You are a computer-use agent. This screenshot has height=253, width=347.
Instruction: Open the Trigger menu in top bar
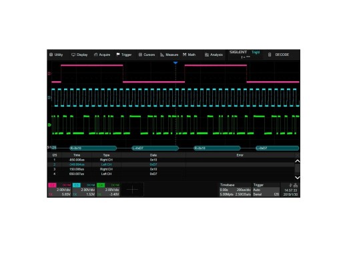124,55
